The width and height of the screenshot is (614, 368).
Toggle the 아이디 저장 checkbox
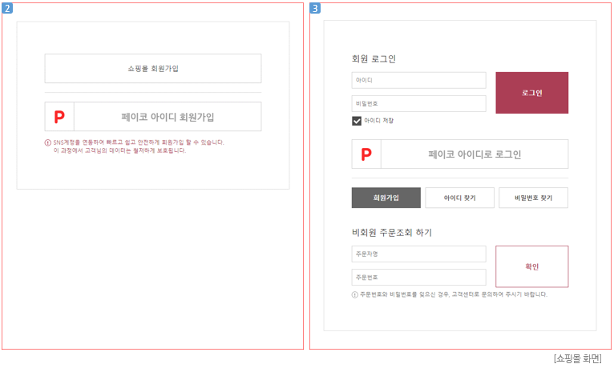click(357, 121)
